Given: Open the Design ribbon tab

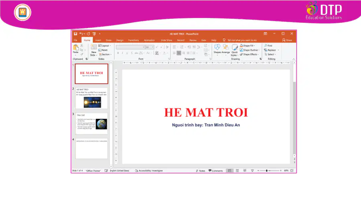Looking at the screenshot, I should [x=120, y=40].
